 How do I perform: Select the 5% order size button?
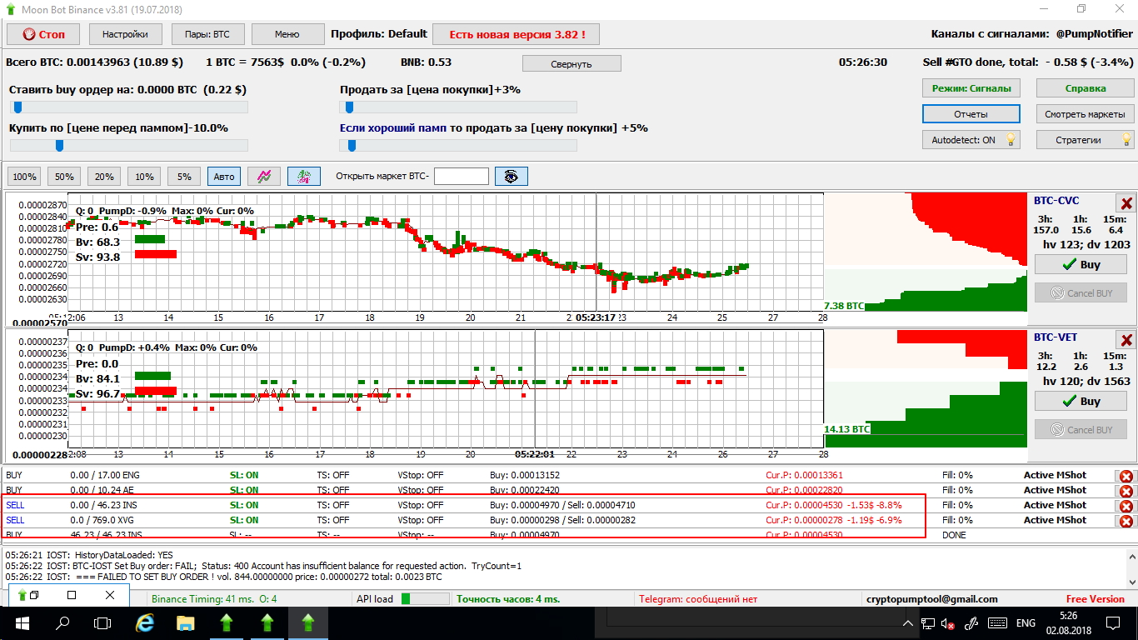[184, 176]
